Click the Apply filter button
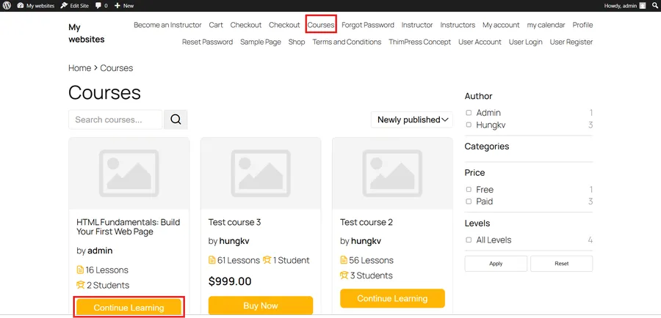This screenshot has height=318, width=661. (x=496, y=263)
